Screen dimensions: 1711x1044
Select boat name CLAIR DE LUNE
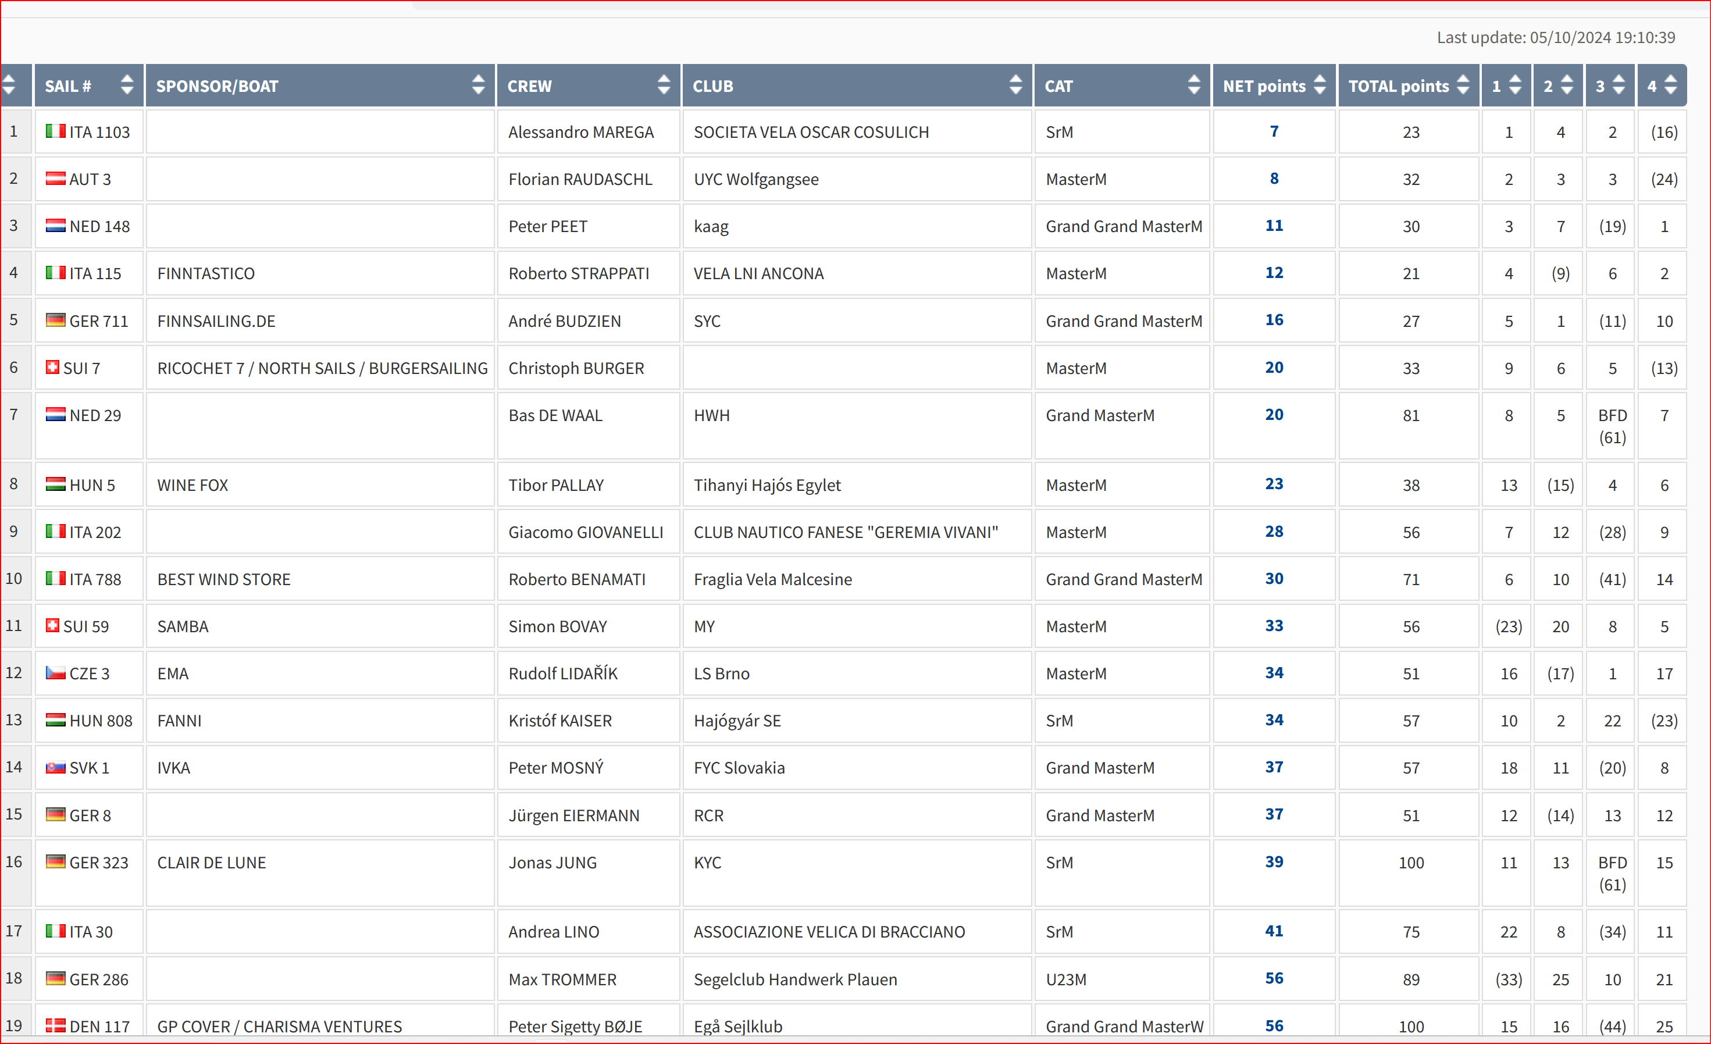tap(211, 863)
